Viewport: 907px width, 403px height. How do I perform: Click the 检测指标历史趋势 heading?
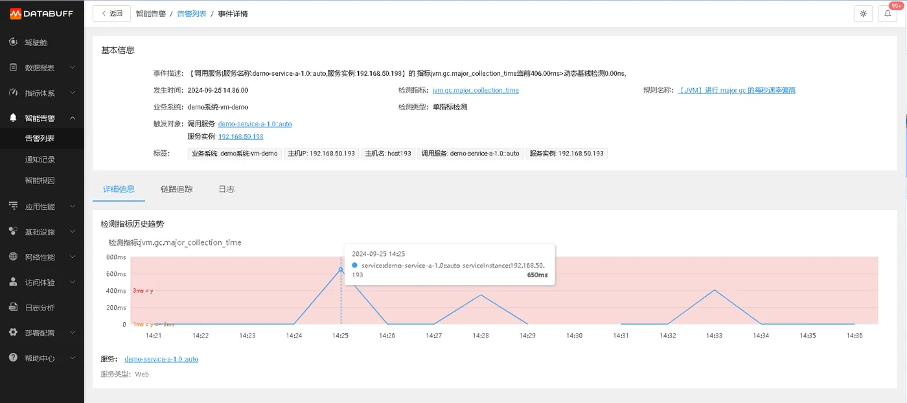[x=133, y=224]
